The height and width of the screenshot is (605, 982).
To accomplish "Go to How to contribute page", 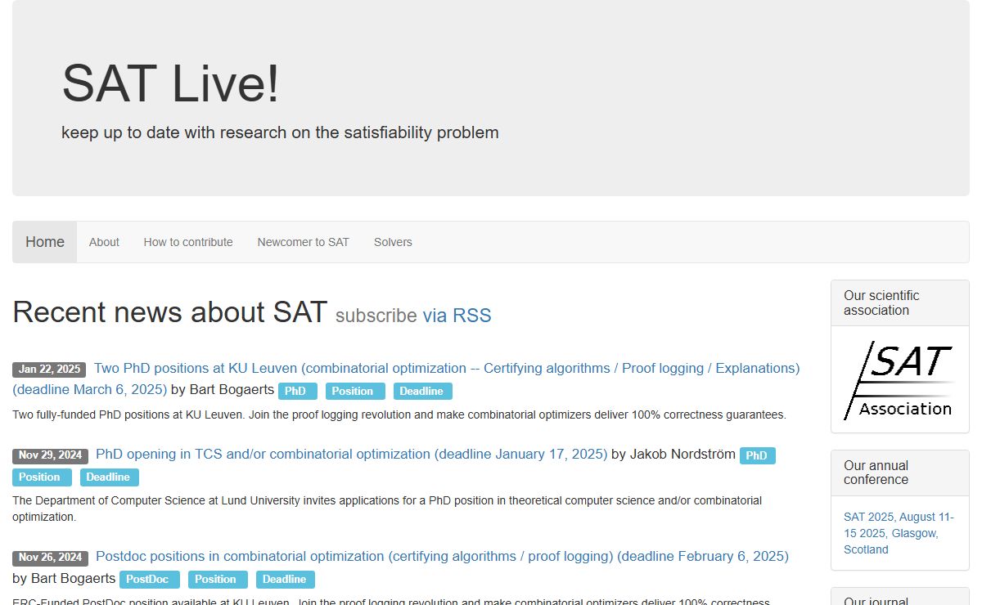I will [188, 242].
